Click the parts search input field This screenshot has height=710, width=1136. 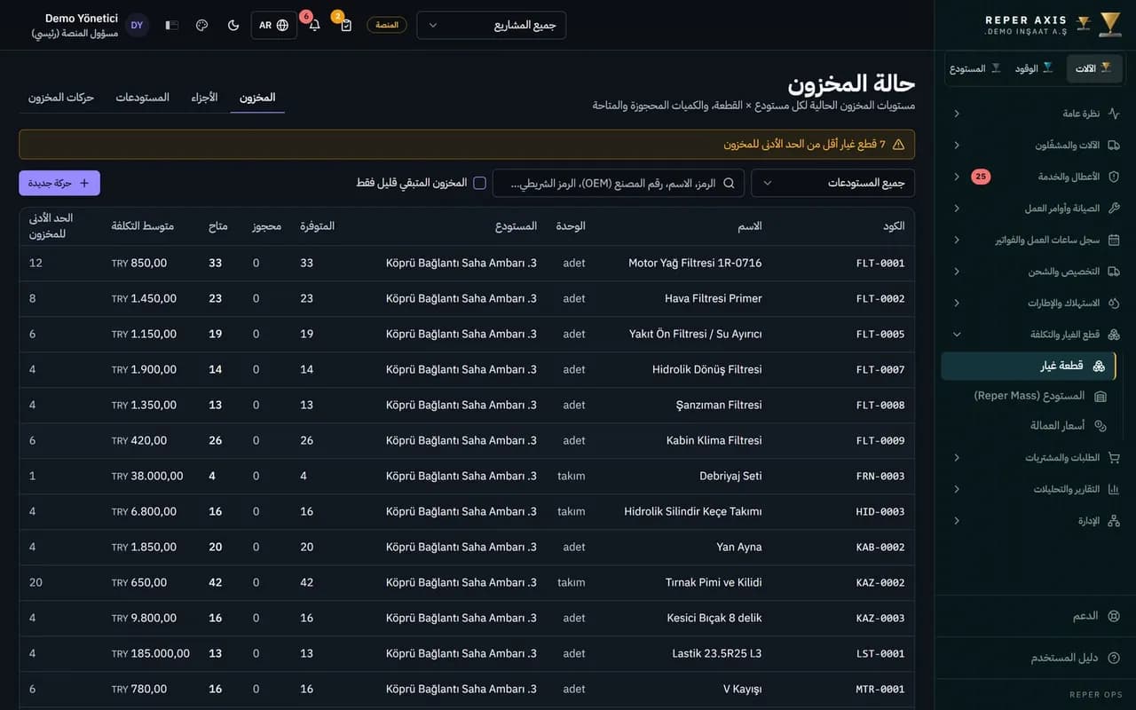(x=619, y=183)
